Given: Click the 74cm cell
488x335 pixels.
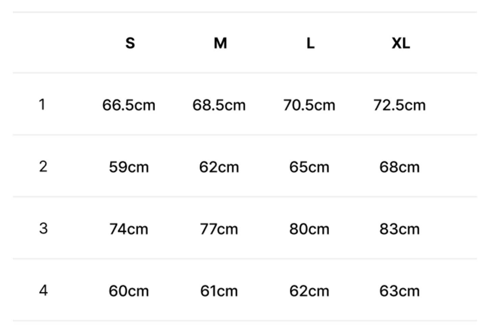Looking at the screenshot, I should pyautogui.click(x=129, y=229).
